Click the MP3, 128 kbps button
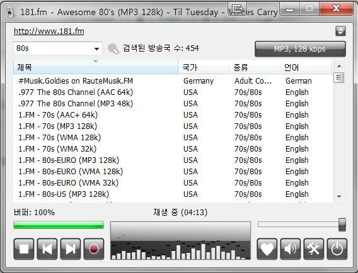358x273 pixels. (300, 49)
